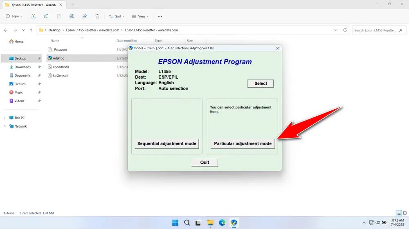Click the Rename icon in toolbar
Screen dimensions: 409x229
coord(72,16)
